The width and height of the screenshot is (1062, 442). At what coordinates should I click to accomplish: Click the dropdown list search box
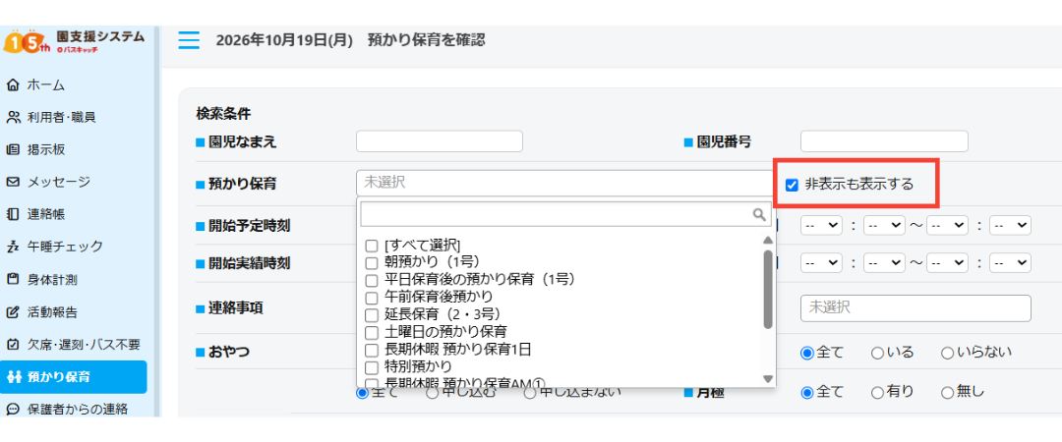pos(565,214)
